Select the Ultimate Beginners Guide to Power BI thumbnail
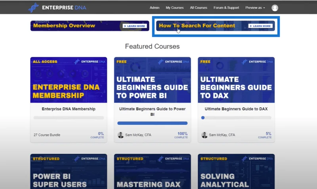 click(x=153, y=80)
